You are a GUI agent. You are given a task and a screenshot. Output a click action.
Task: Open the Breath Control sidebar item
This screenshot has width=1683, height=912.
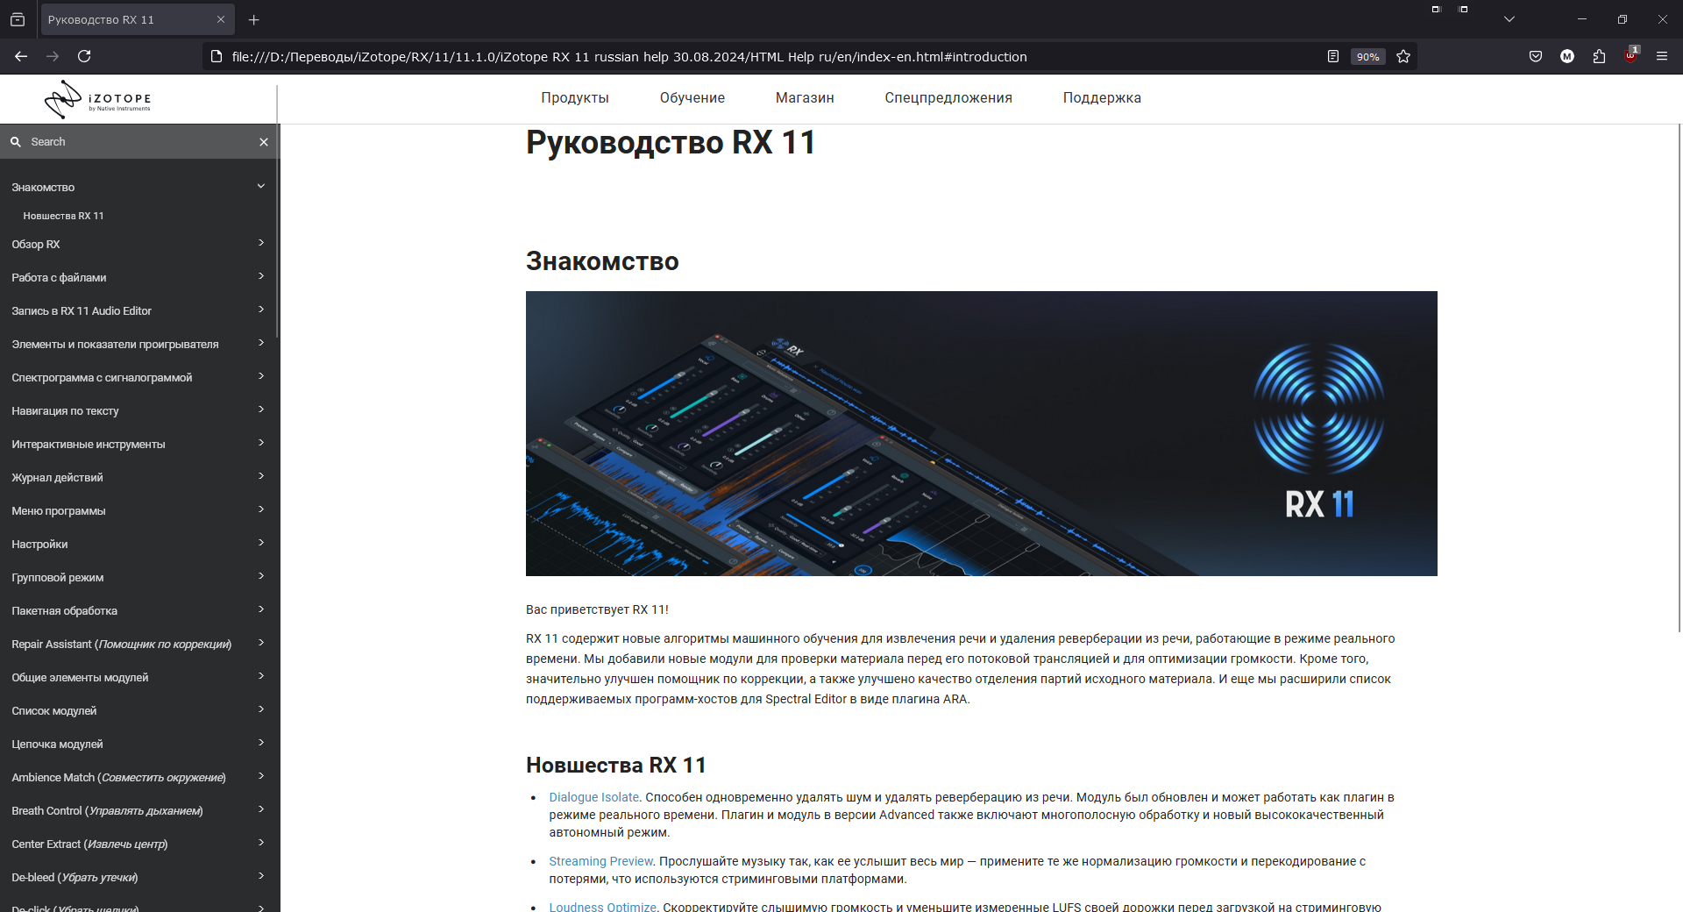click(107, 811)
